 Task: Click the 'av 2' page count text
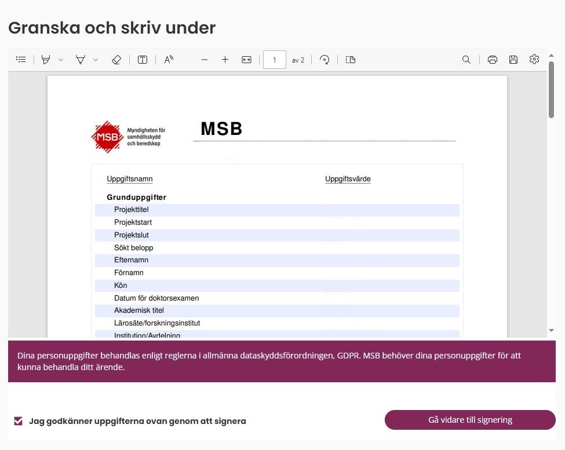[298, 60]
